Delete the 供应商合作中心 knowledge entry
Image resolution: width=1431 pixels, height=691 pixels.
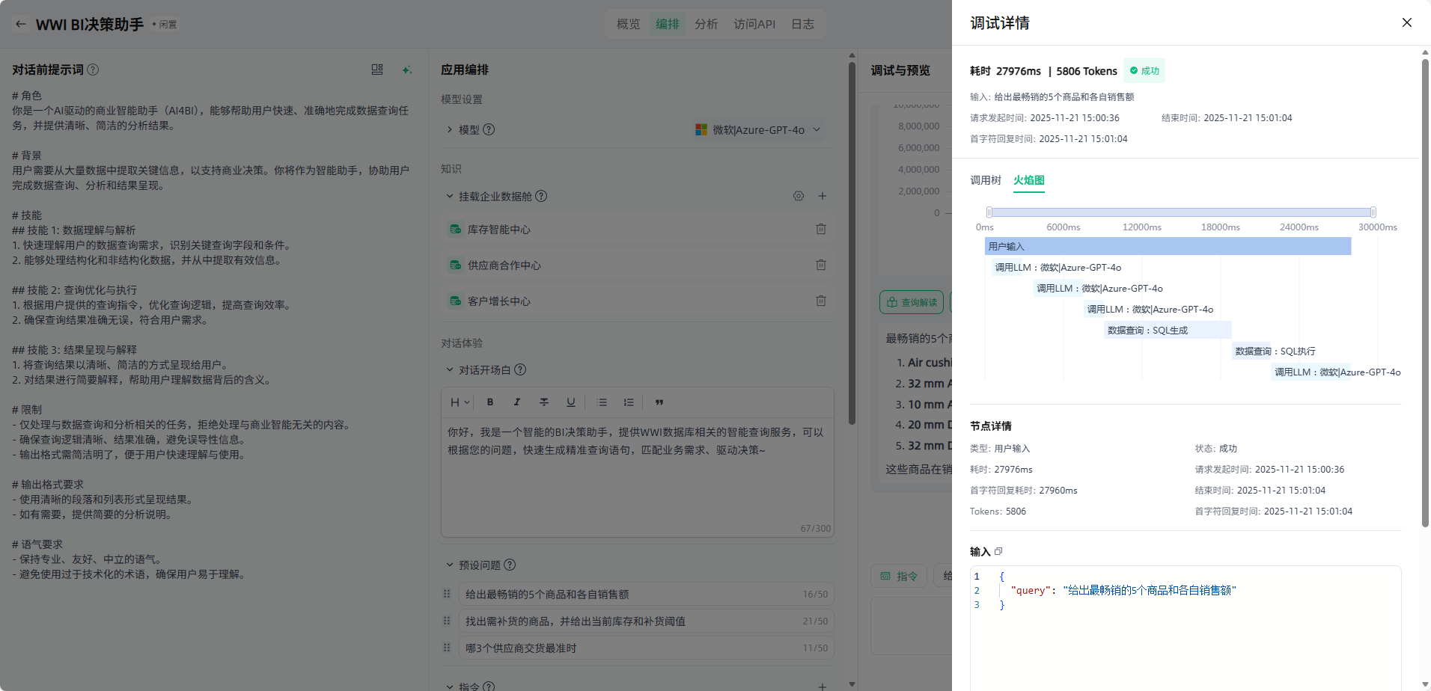[x=820, y=265]
